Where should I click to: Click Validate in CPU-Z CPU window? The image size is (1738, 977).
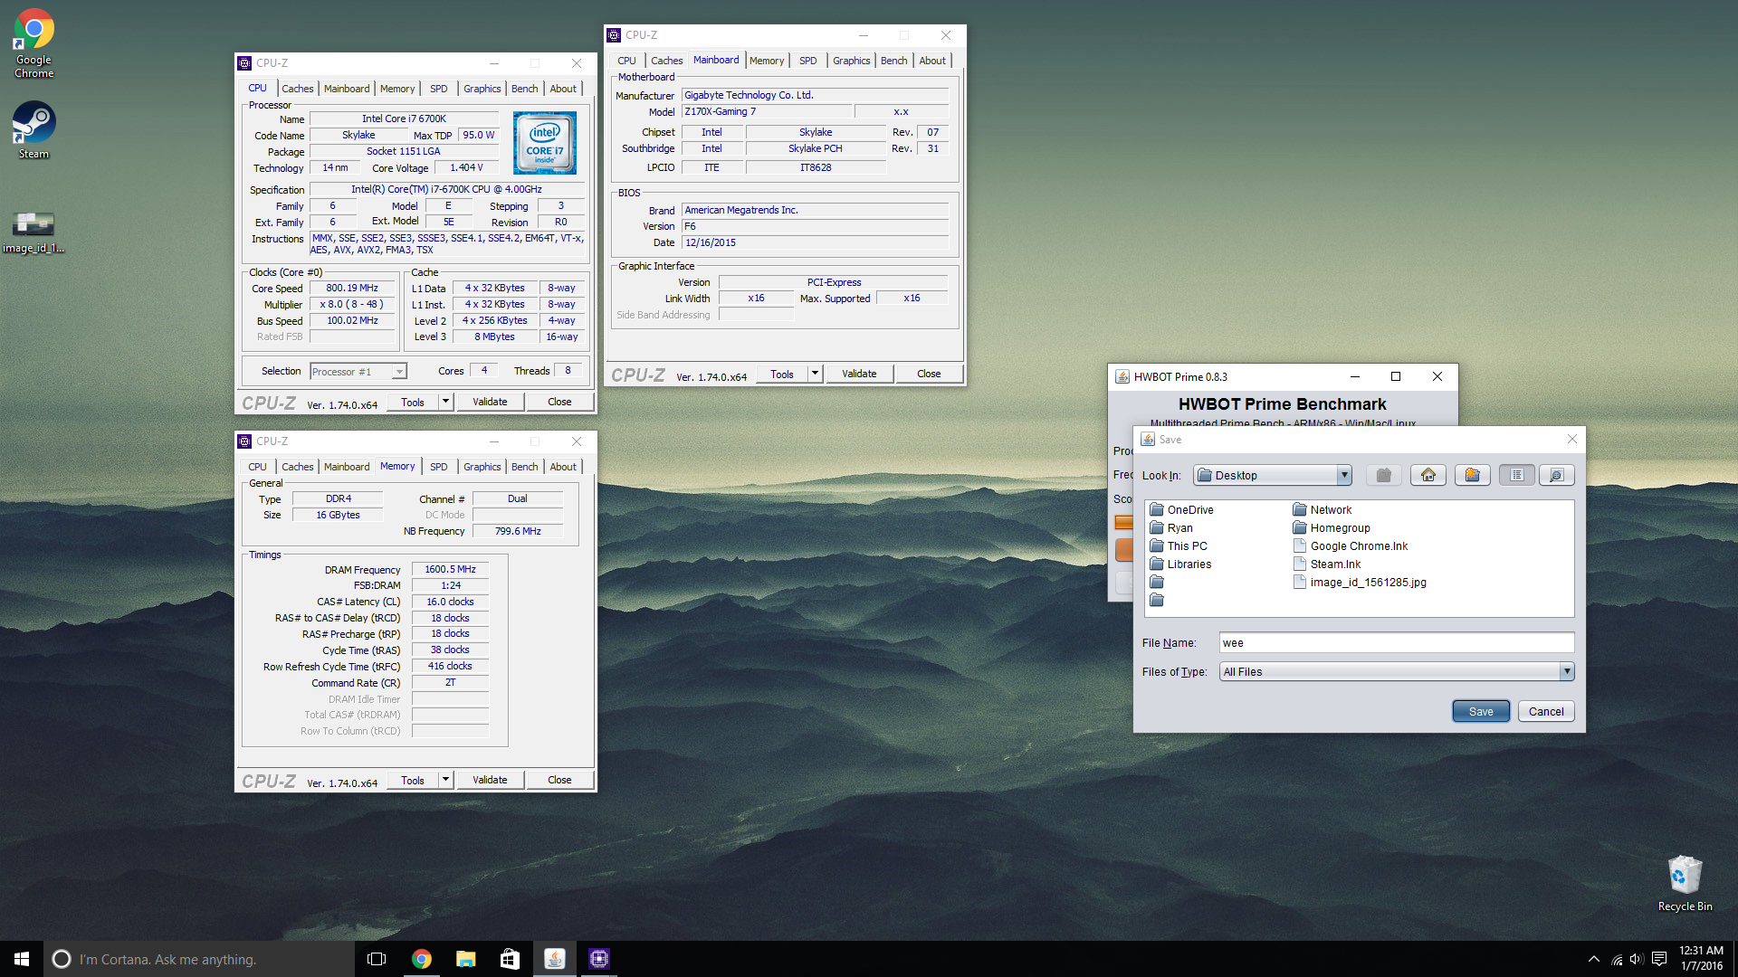(490, 402)
